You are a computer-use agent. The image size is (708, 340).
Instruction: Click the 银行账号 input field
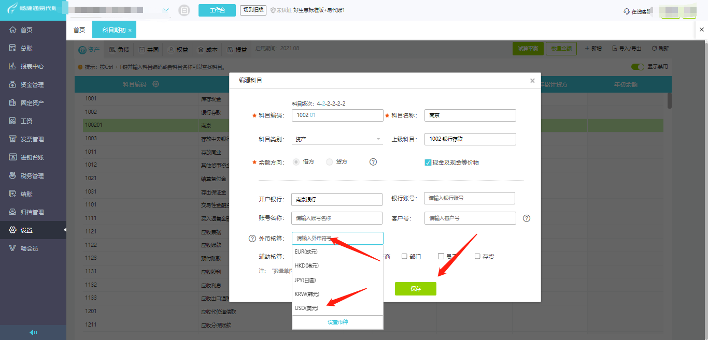(x=470, y=198)
